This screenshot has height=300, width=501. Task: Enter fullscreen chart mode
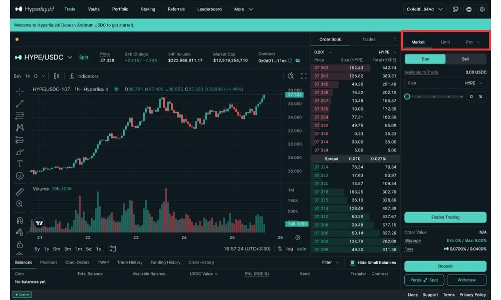(x=304, y=76)
